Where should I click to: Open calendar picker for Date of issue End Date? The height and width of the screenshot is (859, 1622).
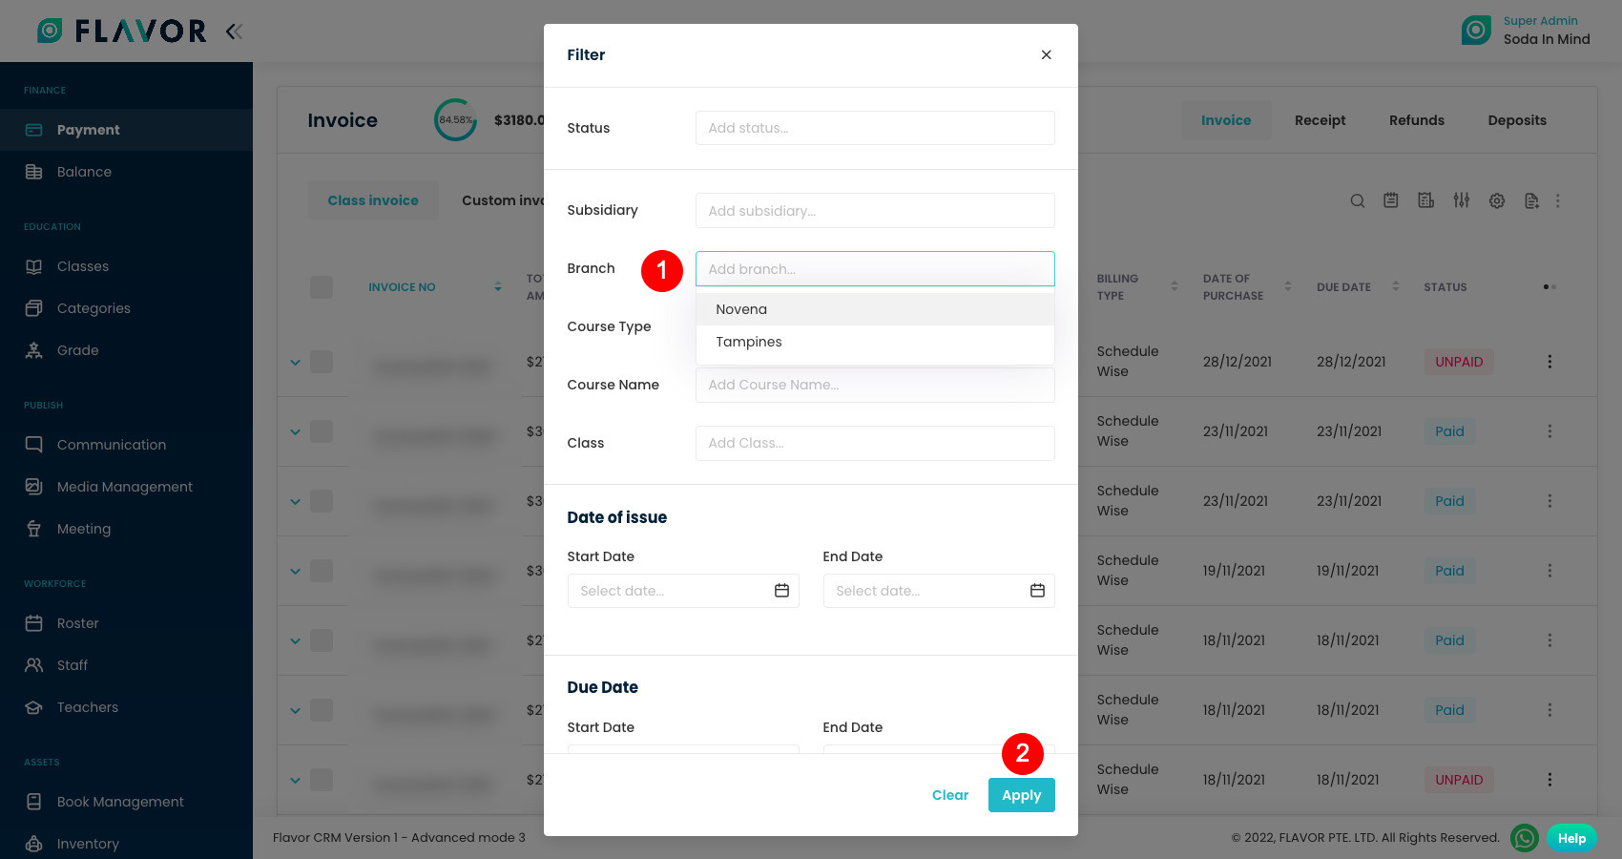(1037, 591)
